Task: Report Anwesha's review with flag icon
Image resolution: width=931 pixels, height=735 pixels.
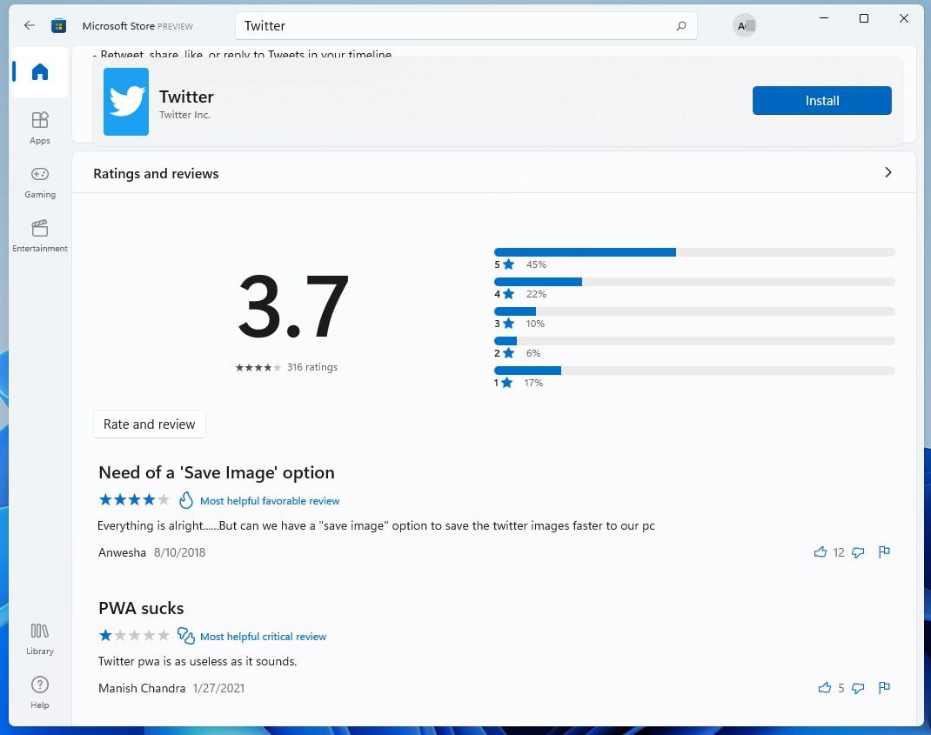Action: pos(884,552)
